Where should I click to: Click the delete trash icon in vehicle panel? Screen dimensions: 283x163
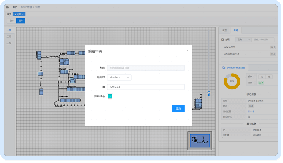pos(269,77)
